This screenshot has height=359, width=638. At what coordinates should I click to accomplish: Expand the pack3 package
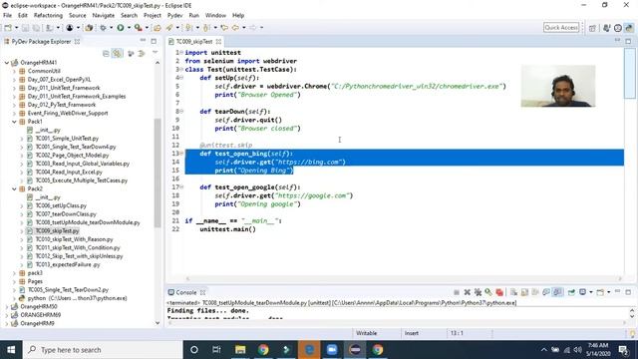14,273
